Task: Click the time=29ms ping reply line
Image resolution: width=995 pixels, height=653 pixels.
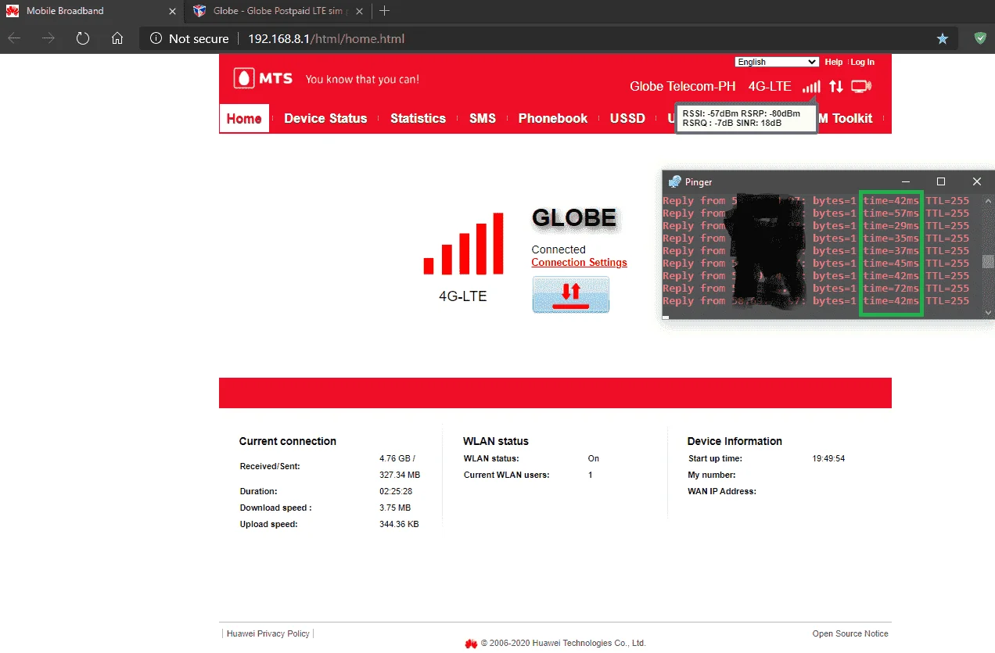Action: point(816,226)
